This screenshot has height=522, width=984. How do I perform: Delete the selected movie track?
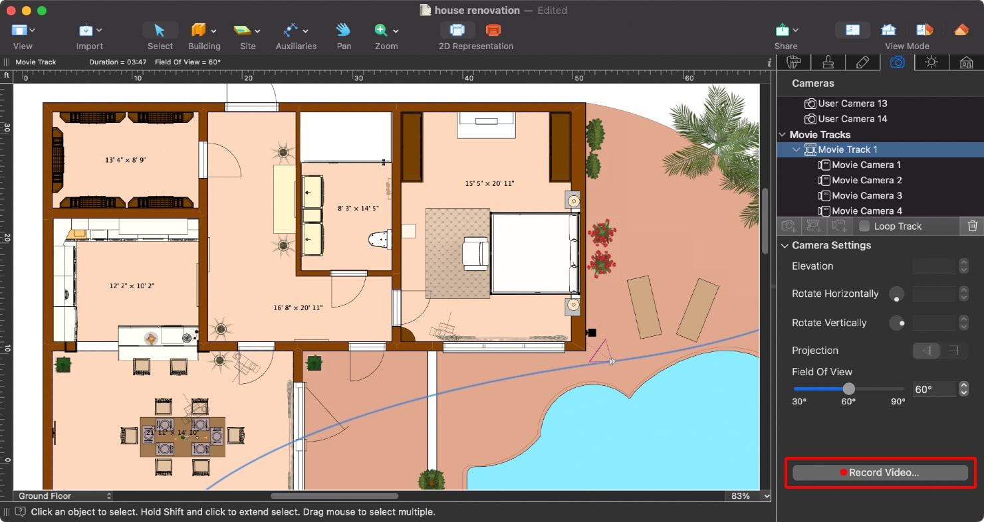click(x=972, y=226)
